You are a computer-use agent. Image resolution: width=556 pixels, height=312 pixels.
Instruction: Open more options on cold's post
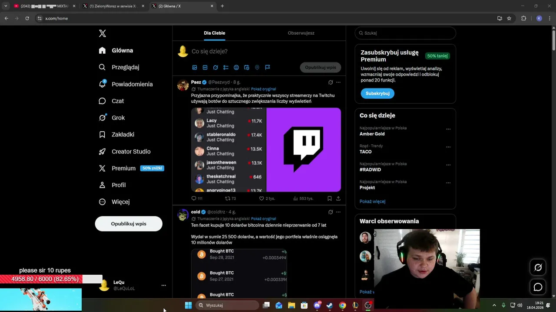338,212
